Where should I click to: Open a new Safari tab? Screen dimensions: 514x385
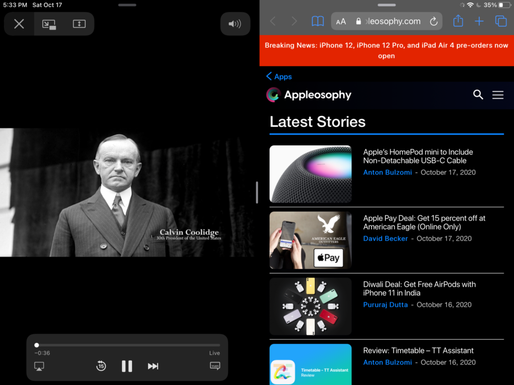479,21
